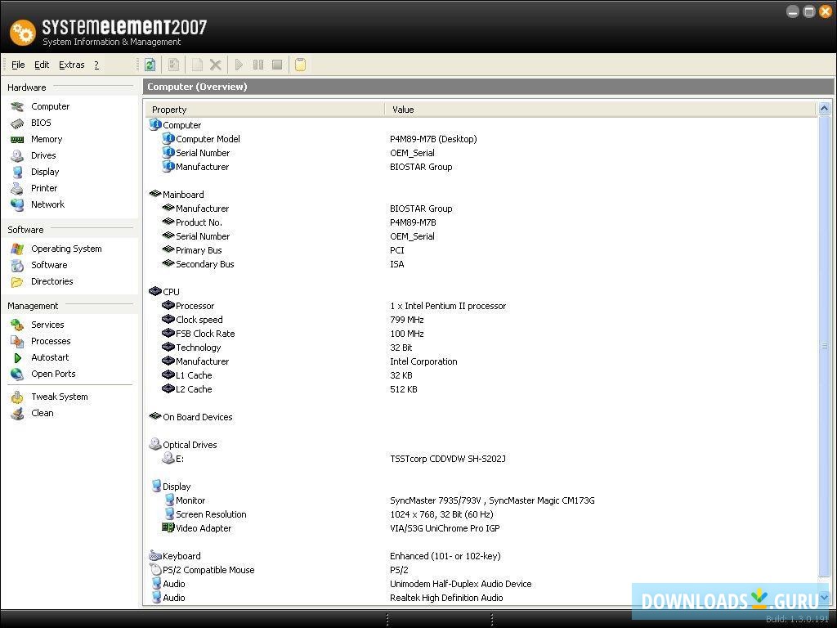Select the On Board Devices node

(198, 417)
